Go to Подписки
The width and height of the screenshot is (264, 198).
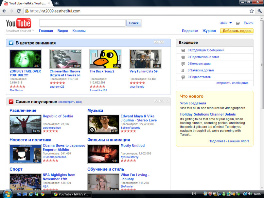point(190,31)
